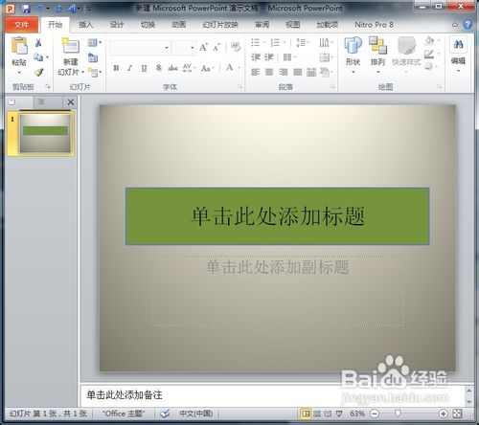Switch to the Slide Show tab
The image size is (479, 425).
point(220,25)
